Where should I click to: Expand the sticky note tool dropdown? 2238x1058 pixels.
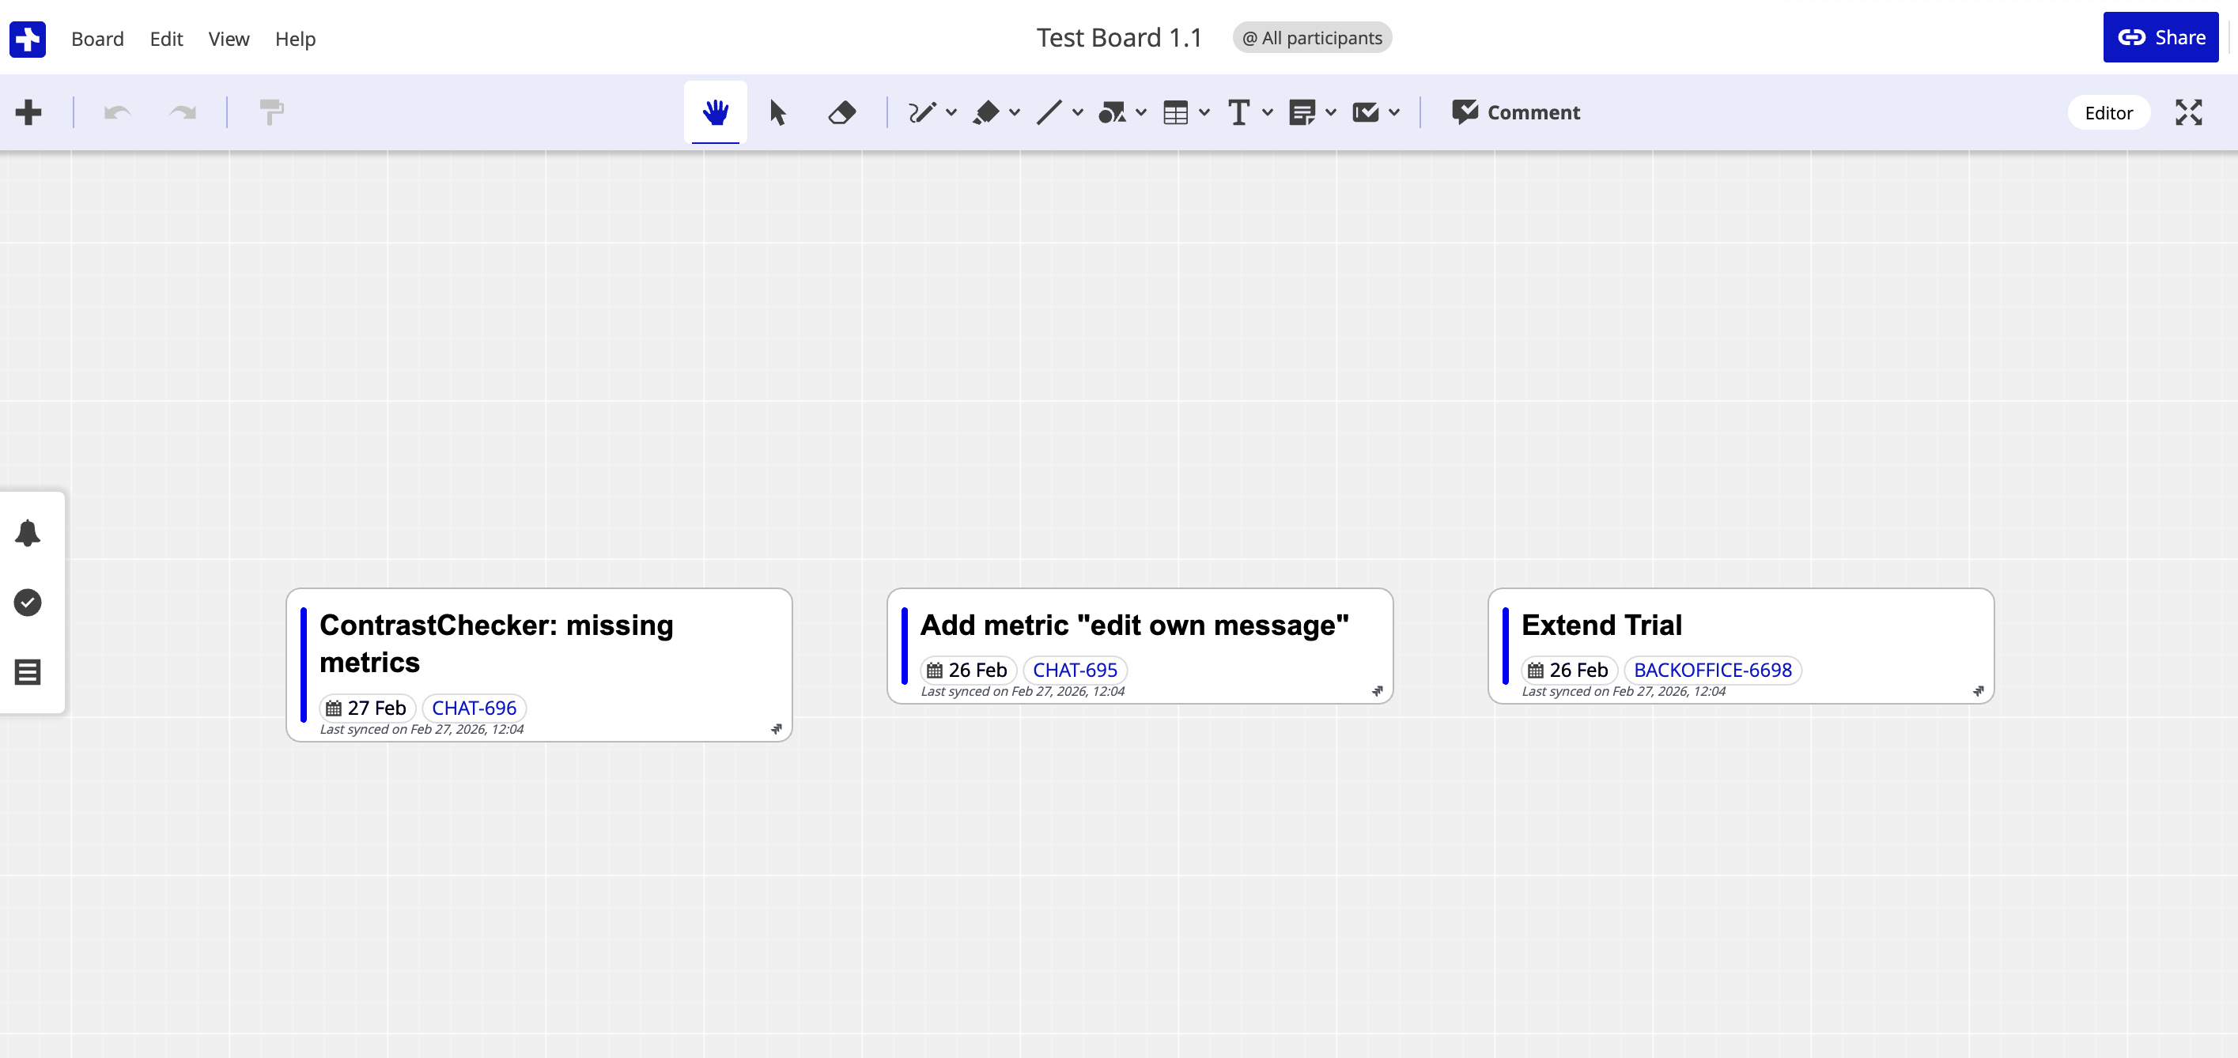point(1332,112)
